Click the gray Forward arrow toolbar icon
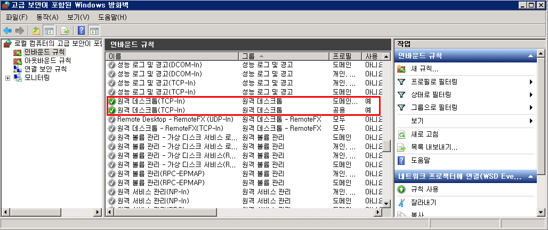The image size is (548, 230). (x=20, y=30)
